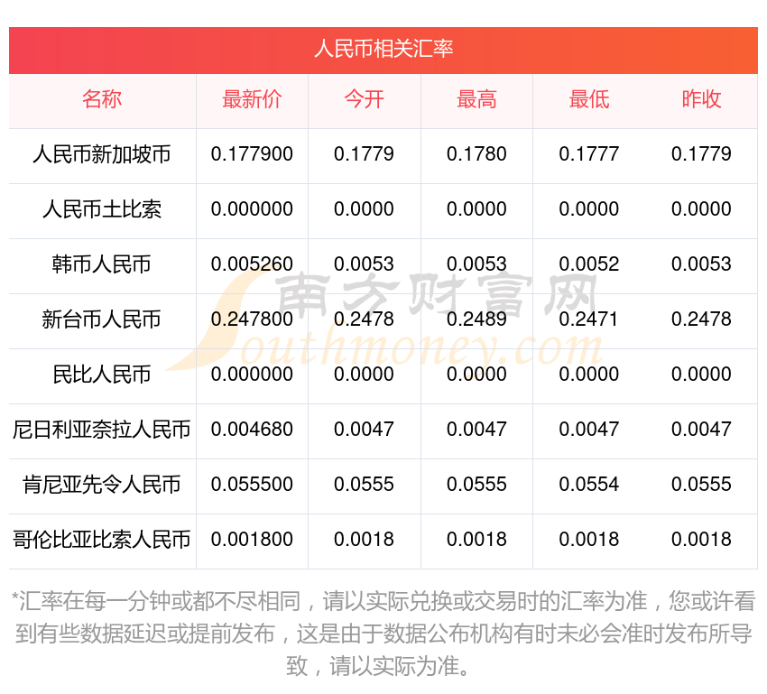Select the 人民币新加坡币 row name
This screenshot has width=767, height=694.
[x=102, y=154]
